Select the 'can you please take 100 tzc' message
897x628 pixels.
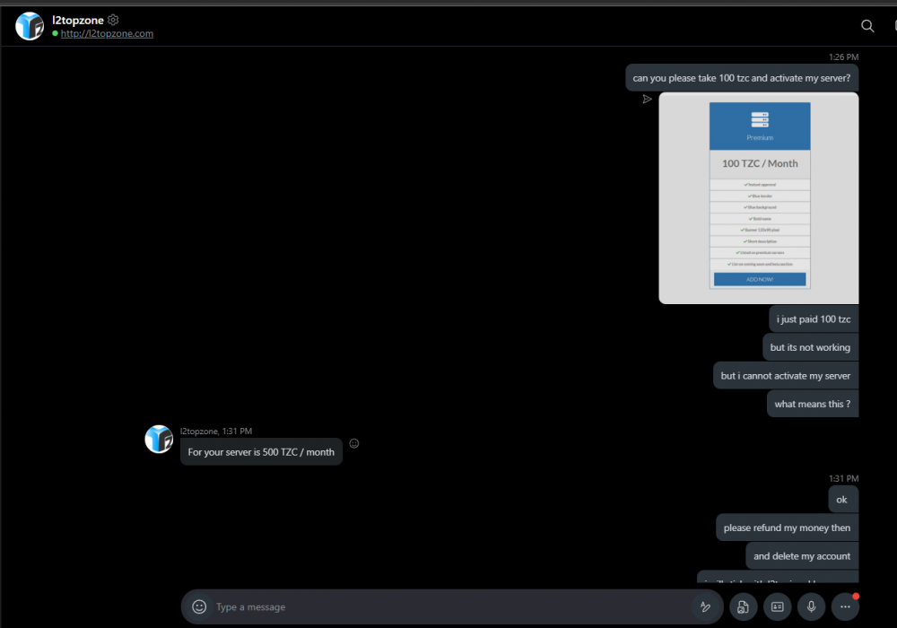coord(741,78)
